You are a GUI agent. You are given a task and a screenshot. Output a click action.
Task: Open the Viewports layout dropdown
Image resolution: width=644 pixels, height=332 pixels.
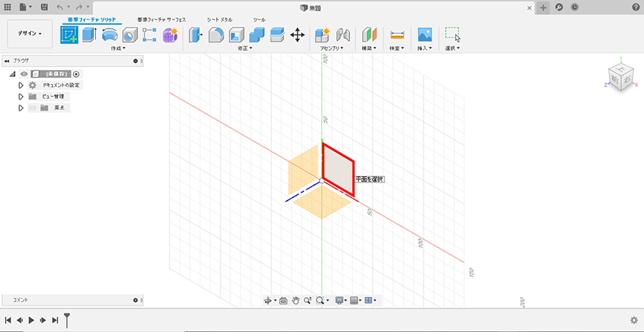pos(370,301)
